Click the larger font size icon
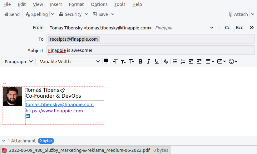 pyautogui.click(x=131, y=62)
